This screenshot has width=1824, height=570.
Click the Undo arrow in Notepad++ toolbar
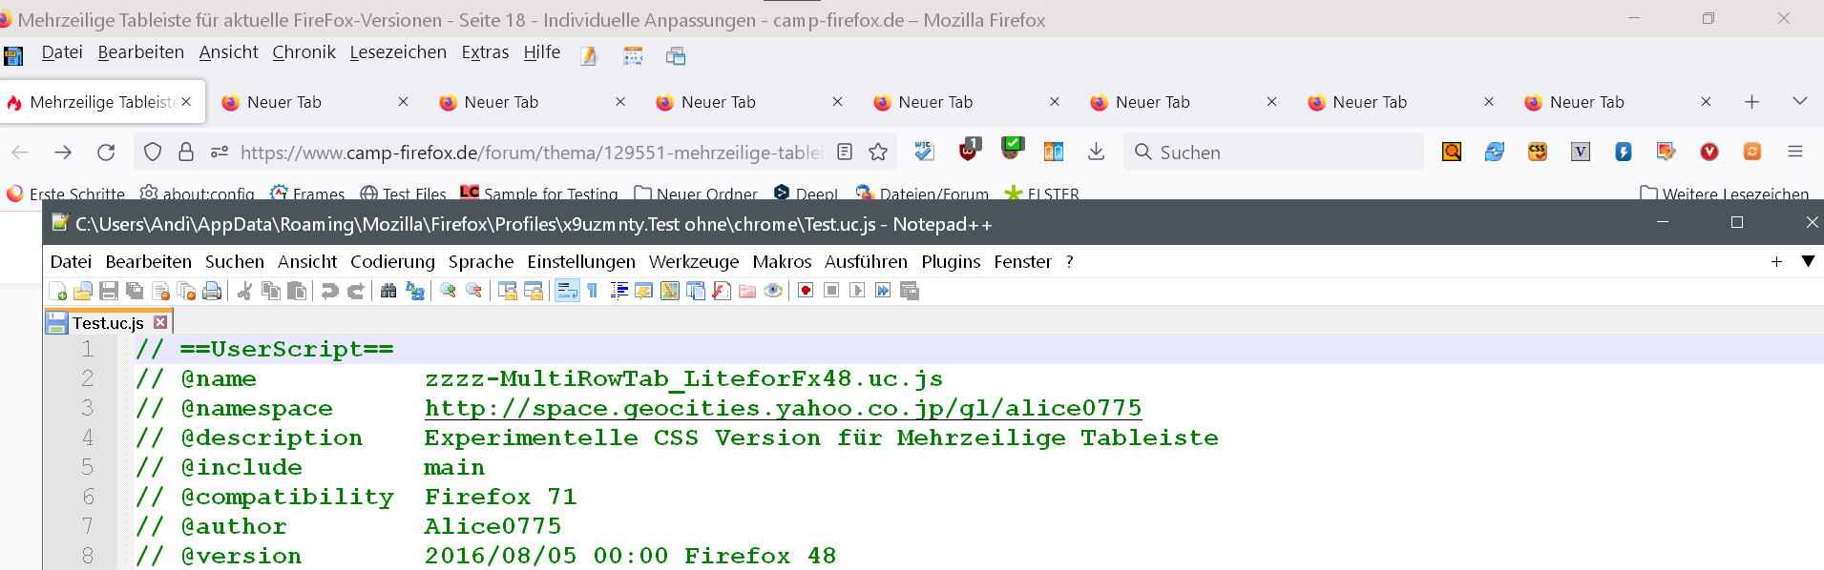329,291
